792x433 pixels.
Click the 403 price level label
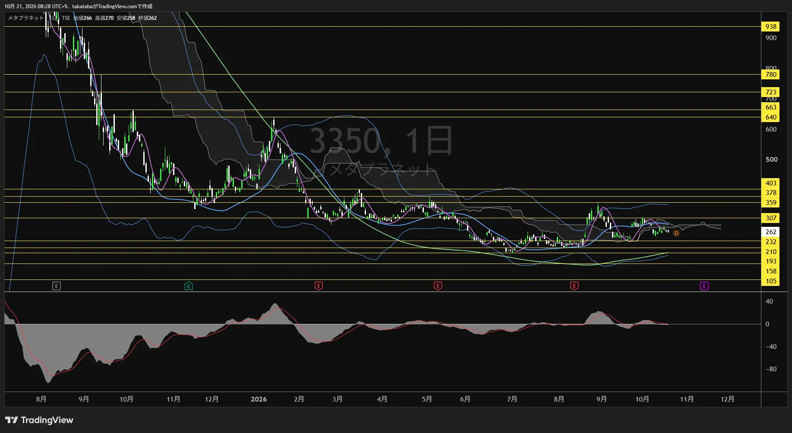(x=770, y=183)
